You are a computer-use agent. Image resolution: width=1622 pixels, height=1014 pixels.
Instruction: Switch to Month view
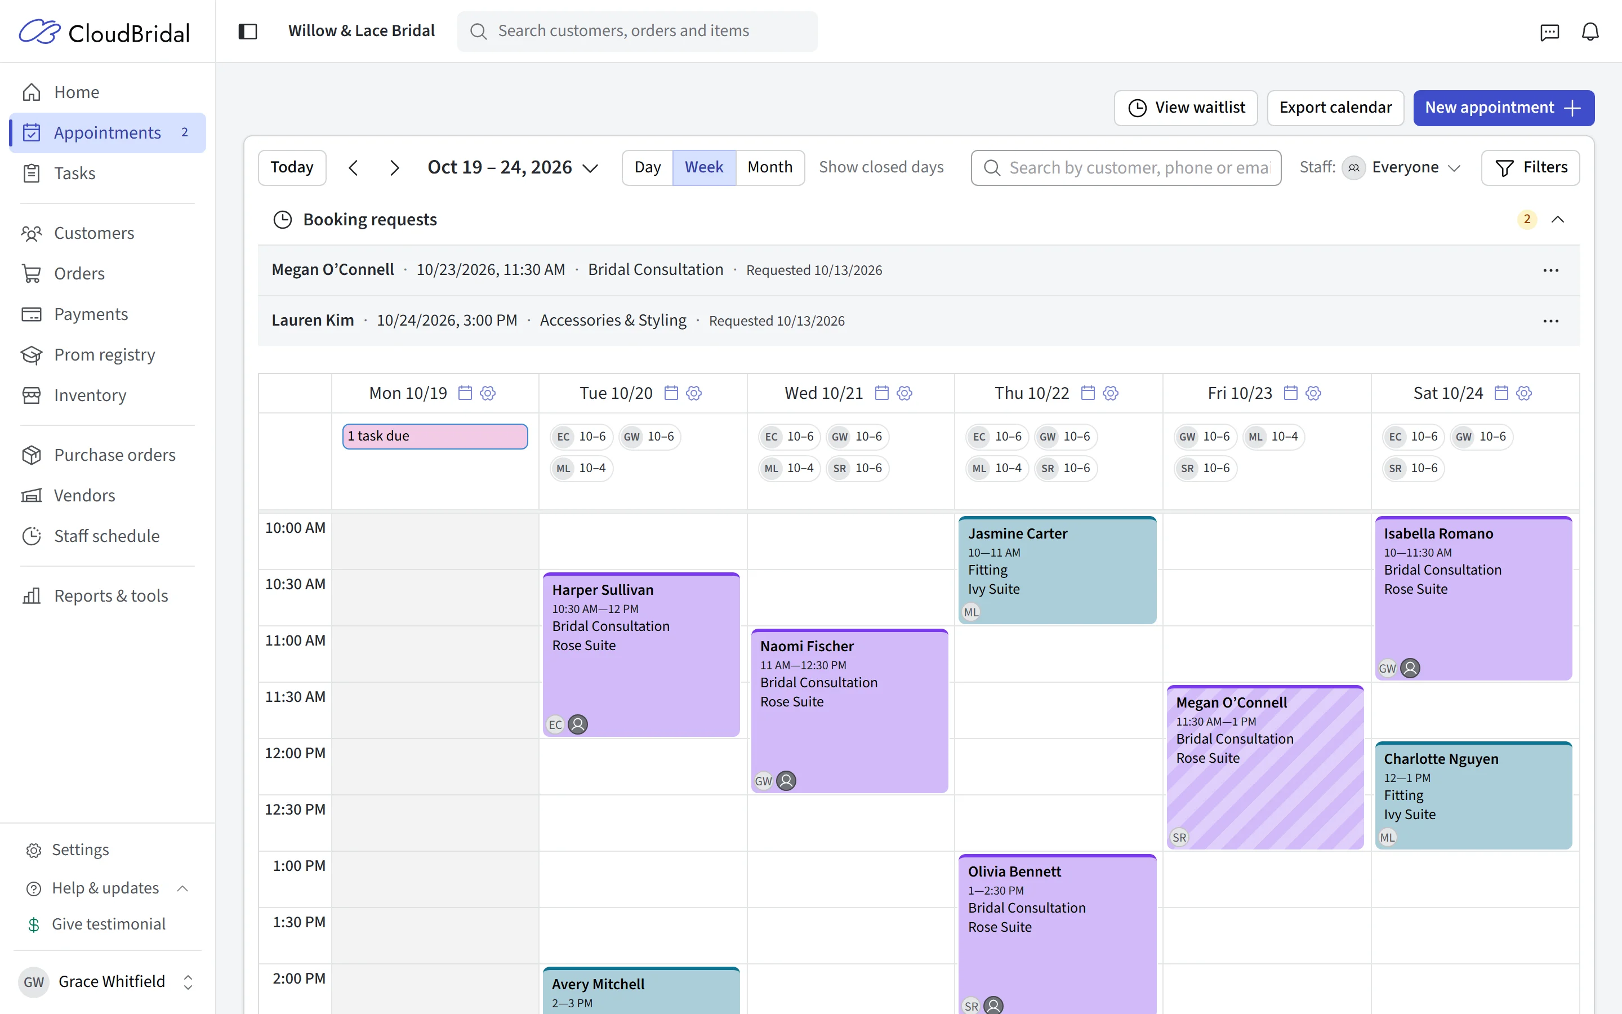point(769,168)
